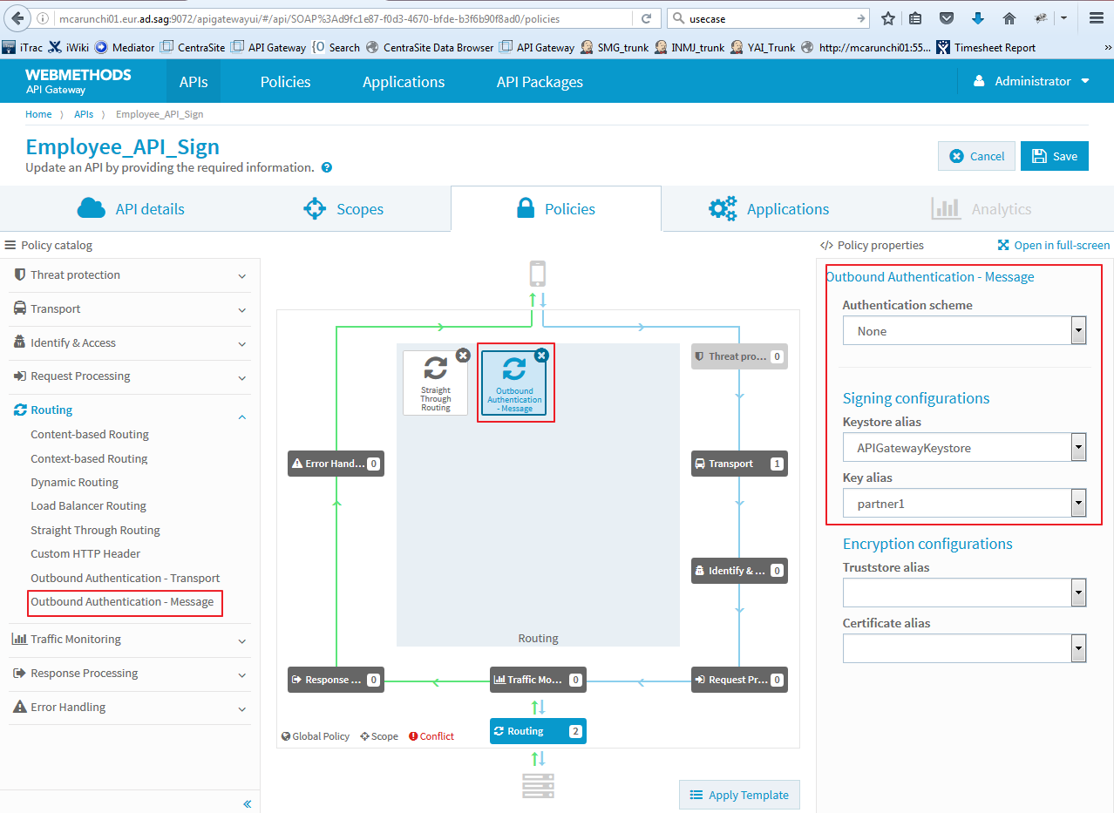Go to APIs breadcrumb link
The height and width of the screenshot is (813, 1114).
tap(84, 114)
